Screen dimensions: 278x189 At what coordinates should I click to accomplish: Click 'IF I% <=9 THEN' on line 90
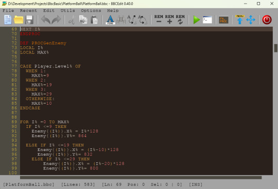click(46, 126)
